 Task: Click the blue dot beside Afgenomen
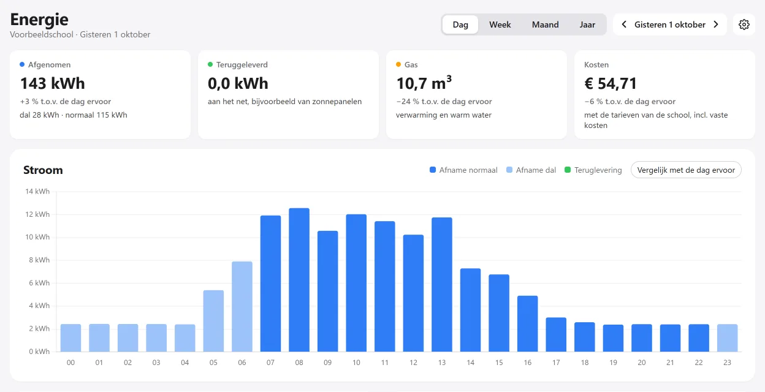coord(22,64)
